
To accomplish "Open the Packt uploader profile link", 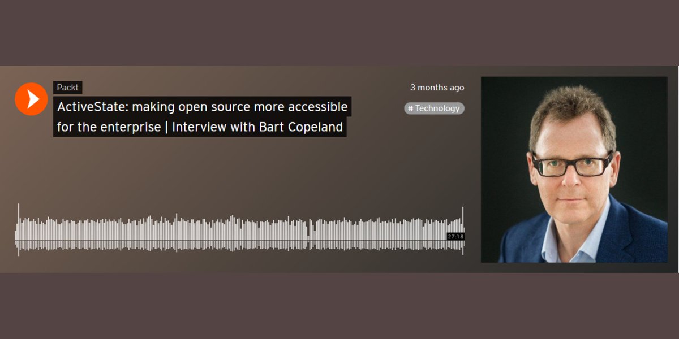I will click(x=68, y=88).
